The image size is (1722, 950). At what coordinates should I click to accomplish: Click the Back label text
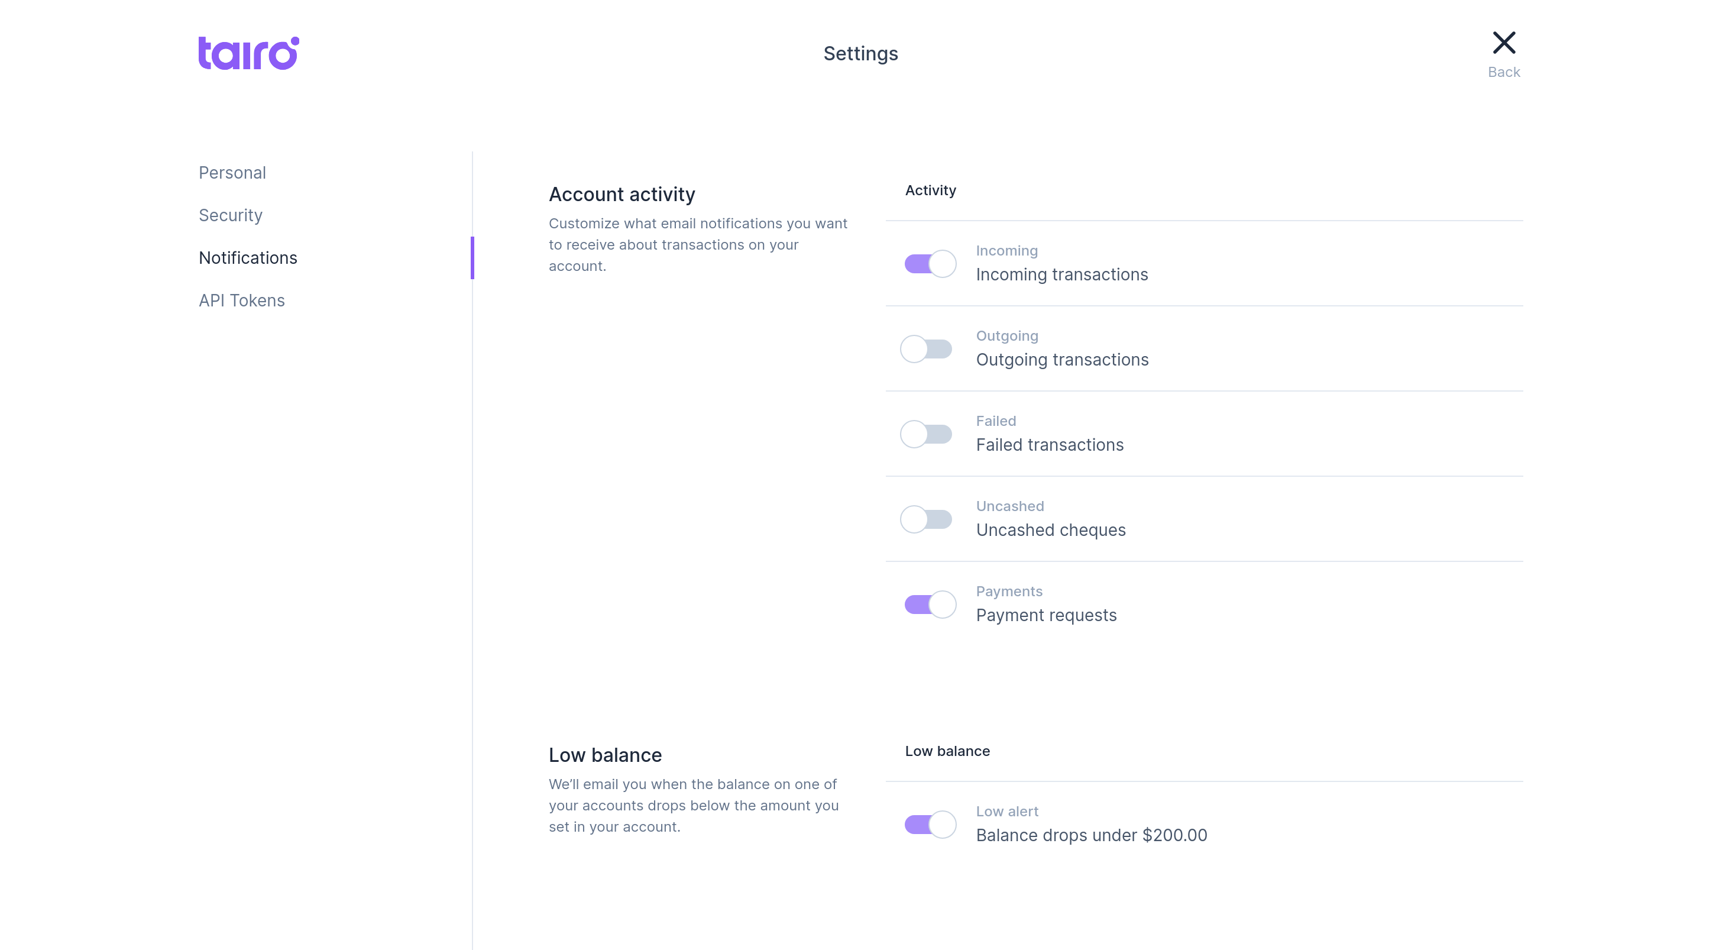coord(1503,72)
